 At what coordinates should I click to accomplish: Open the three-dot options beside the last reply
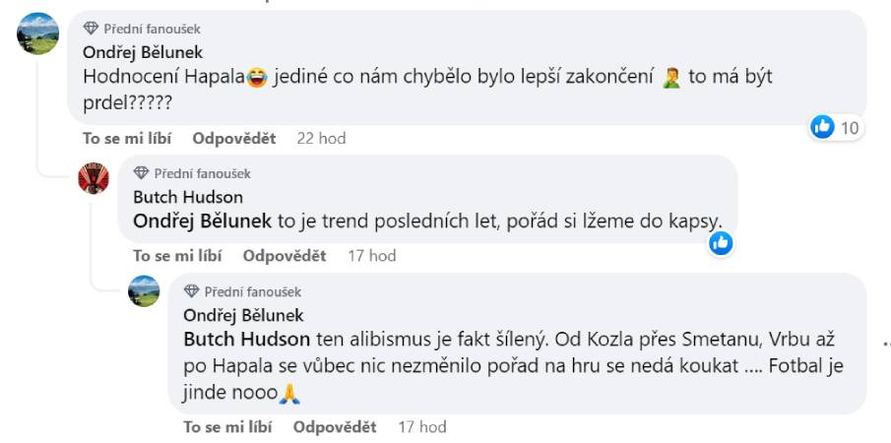tap(886, 344)
